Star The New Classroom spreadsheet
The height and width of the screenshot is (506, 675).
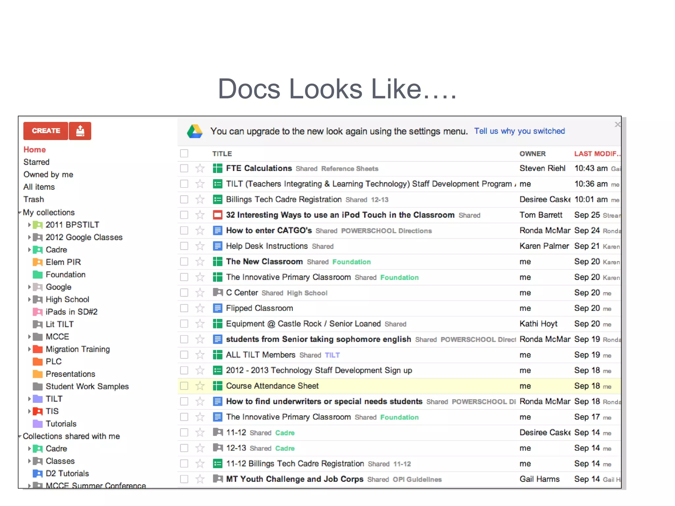click(200, 262)
